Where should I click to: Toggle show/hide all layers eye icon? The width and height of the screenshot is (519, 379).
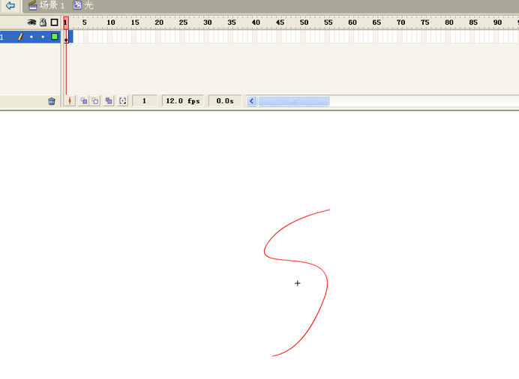31,22
